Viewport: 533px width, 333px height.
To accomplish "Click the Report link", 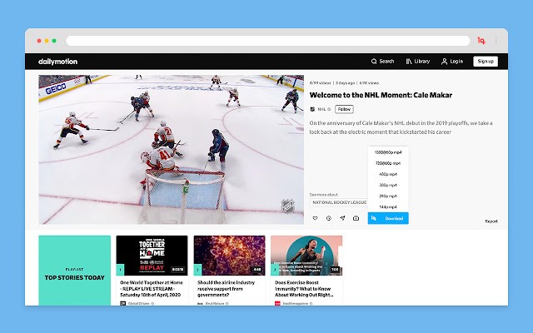I will pyautogui.click(x=491, y=221).
